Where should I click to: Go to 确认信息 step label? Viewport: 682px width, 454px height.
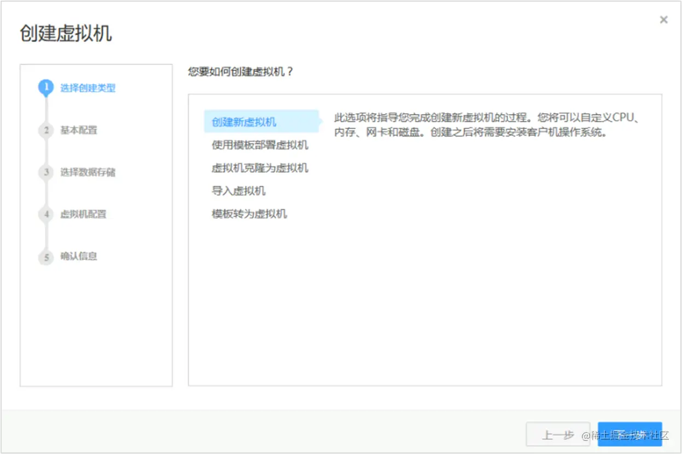click(x=79, y=256)
